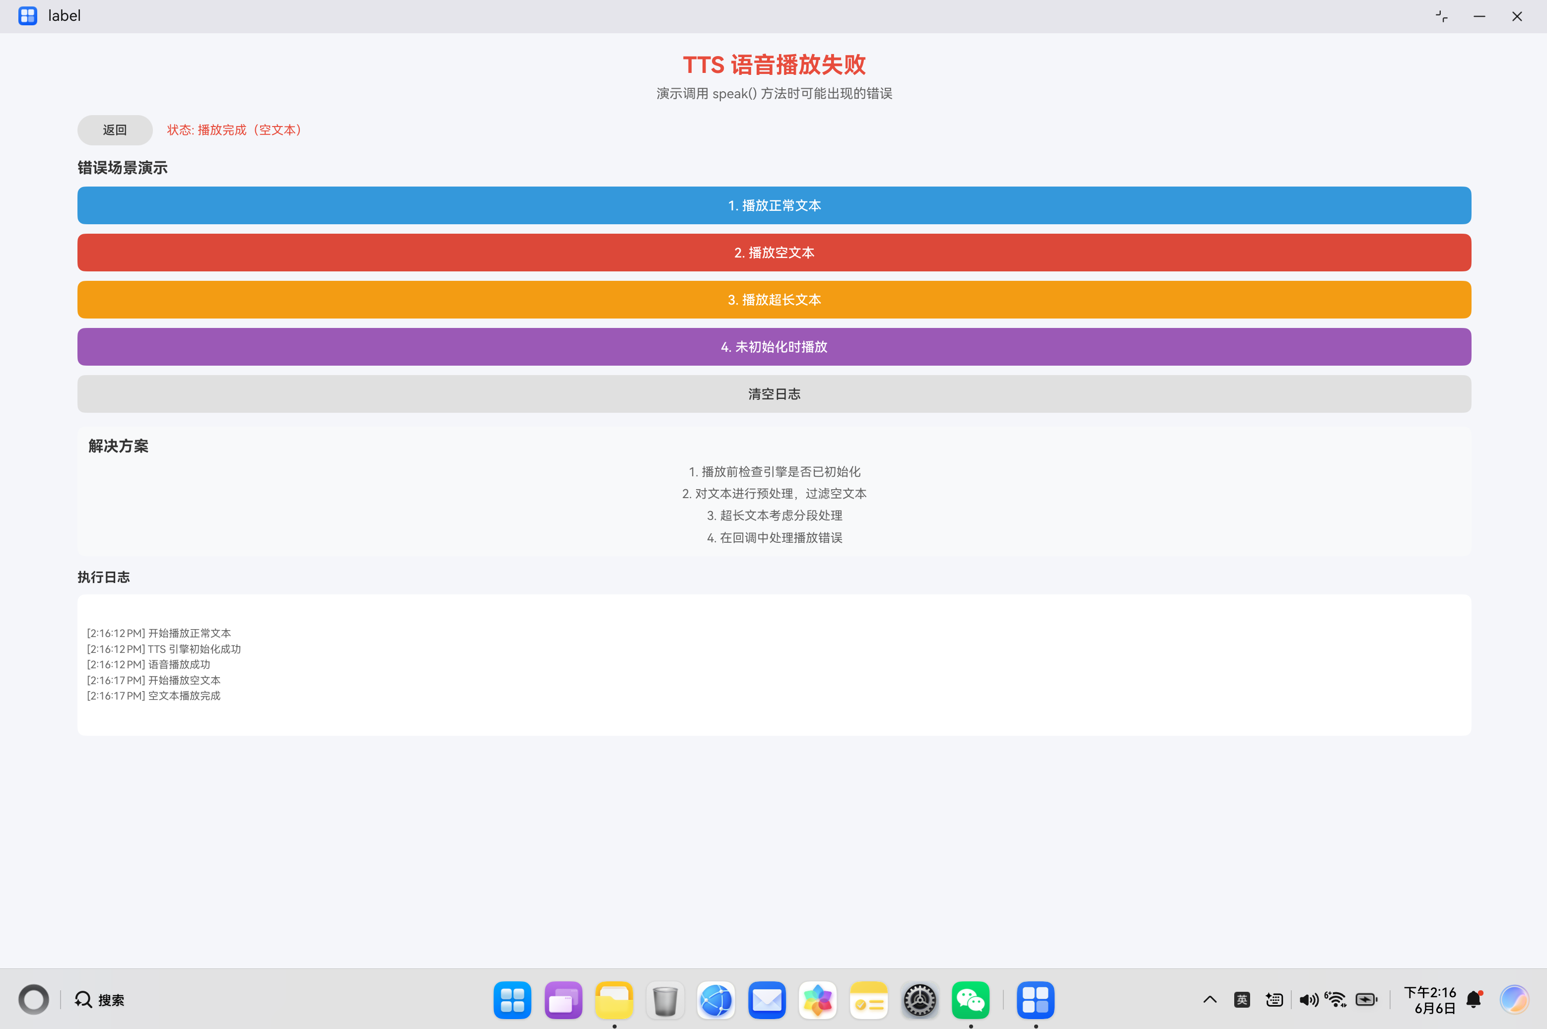Click solution line 播放前检查引擎是否已初始化
Viewport: 1547px width, 1029px height.
(x=774, y=472)
